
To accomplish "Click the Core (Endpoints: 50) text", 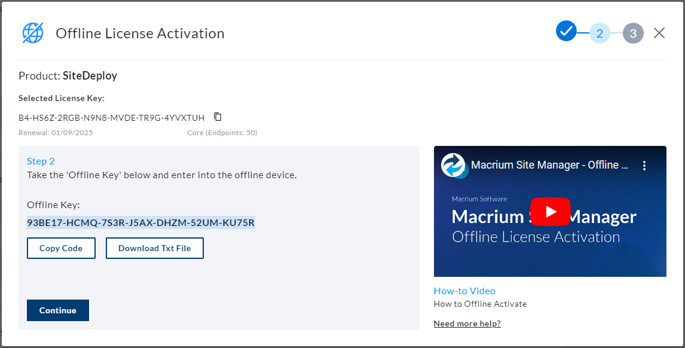I will click(x=222, y=133).
